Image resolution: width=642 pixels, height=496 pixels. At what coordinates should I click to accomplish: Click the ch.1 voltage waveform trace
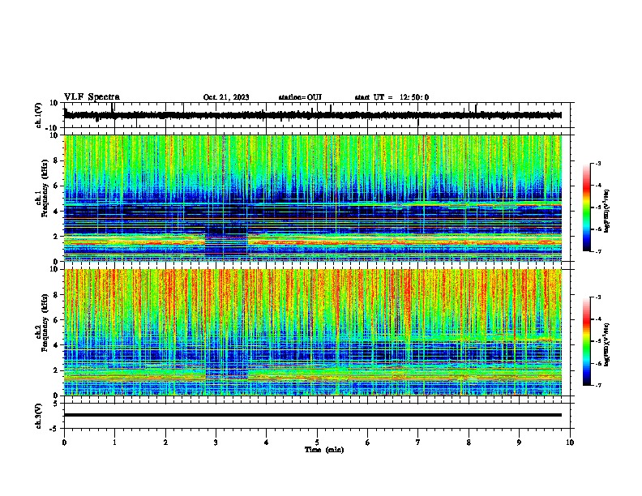pos(313,115)
